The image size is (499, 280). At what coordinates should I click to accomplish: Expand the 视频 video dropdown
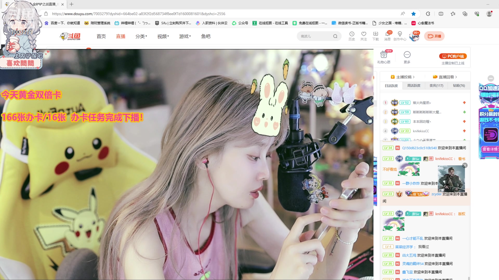click(163, 36)
